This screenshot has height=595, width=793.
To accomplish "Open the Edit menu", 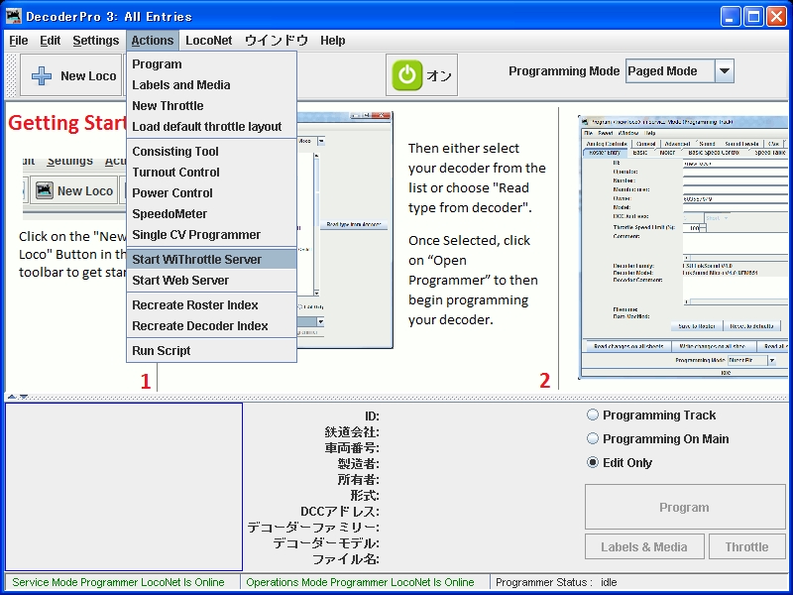I will (51, 41).
